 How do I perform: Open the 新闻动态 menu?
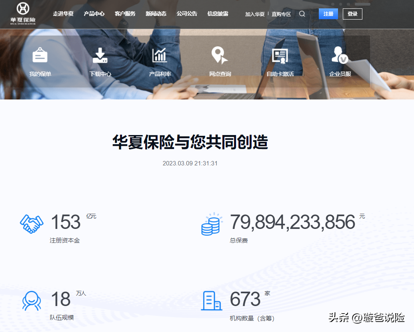[x=156, y=14]
